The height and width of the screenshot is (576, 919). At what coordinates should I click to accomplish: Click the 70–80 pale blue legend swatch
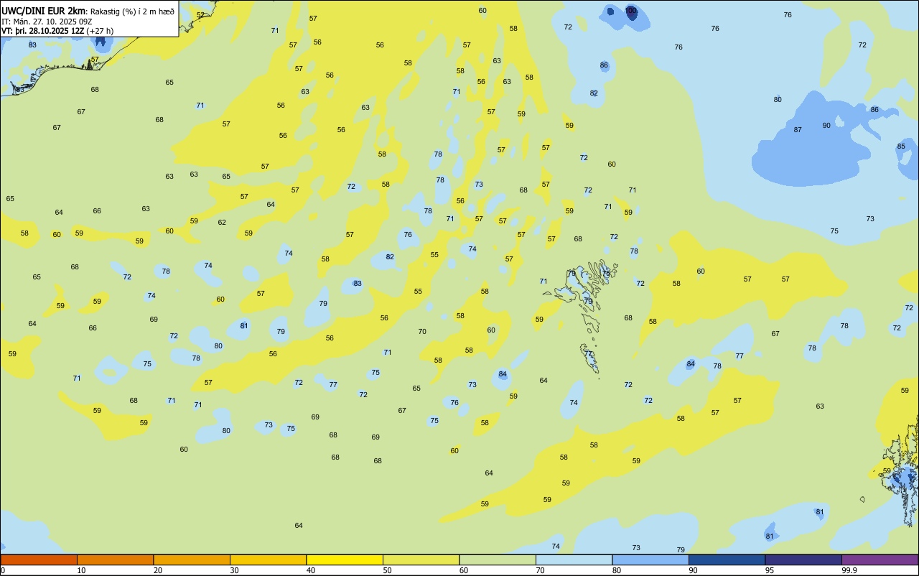click(574, 559)
